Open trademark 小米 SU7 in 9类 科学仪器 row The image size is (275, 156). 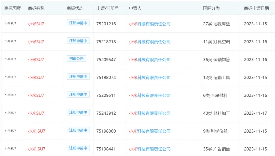(36, 131)
